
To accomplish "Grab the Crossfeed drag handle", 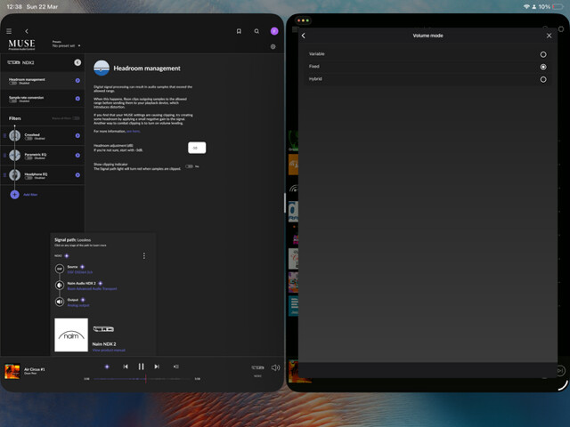I will coord(4,135).
